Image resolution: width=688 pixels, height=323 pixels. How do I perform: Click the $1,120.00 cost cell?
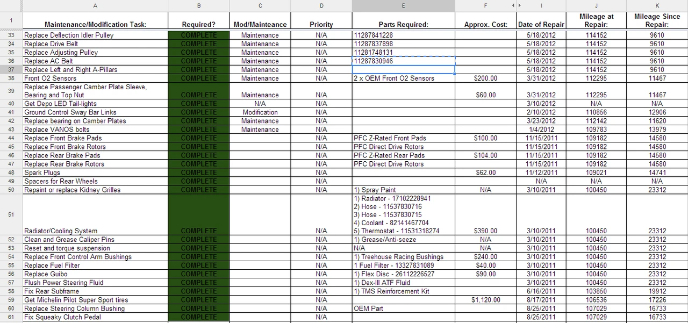pyautogui.click(x=485, y=300)
